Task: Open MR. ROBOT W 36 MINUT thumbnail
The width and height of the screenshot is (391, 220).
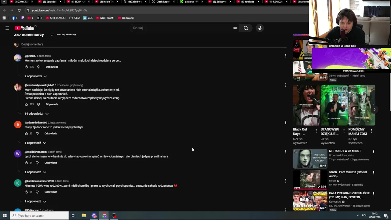Action: point(310,159)
